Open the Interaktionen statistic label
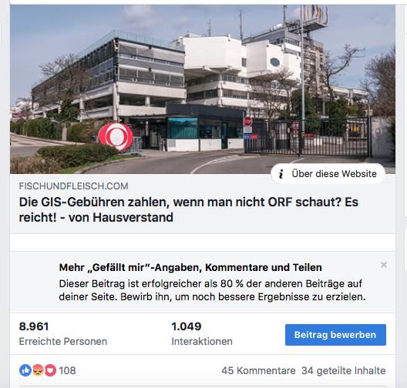This screenshot has height=388, width=407. tap(202, 341)
